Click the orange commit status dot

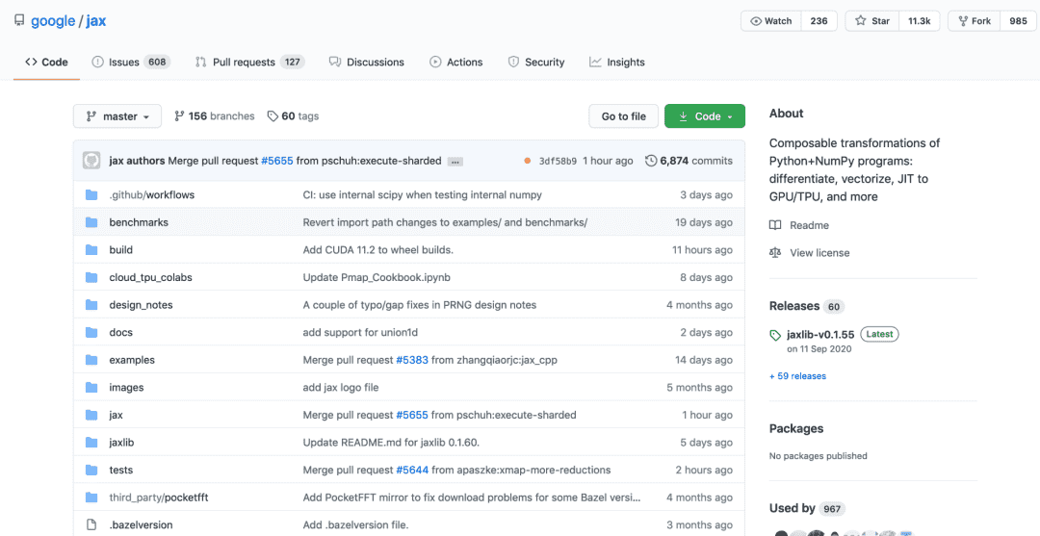pyautogui.click(x=527, y=161)
